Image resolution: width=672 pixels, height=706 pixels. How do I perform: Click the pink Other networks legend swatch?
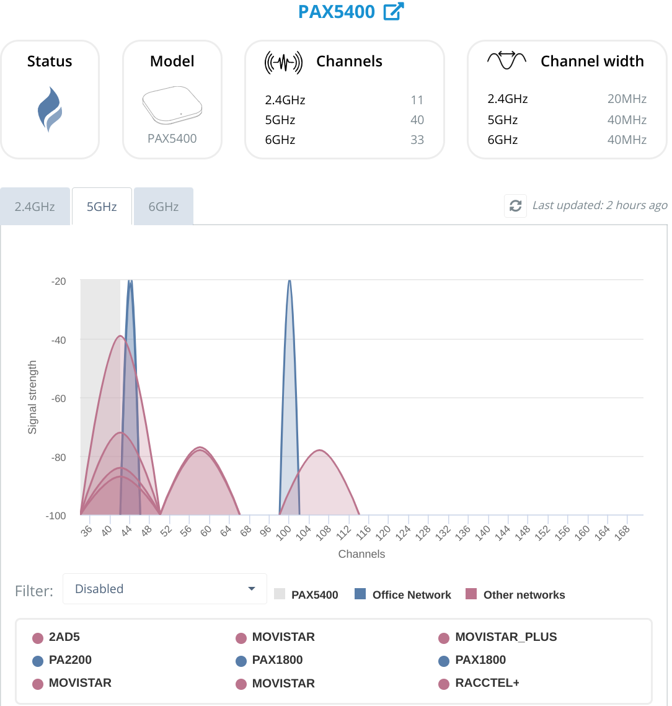tap(471, 594)
